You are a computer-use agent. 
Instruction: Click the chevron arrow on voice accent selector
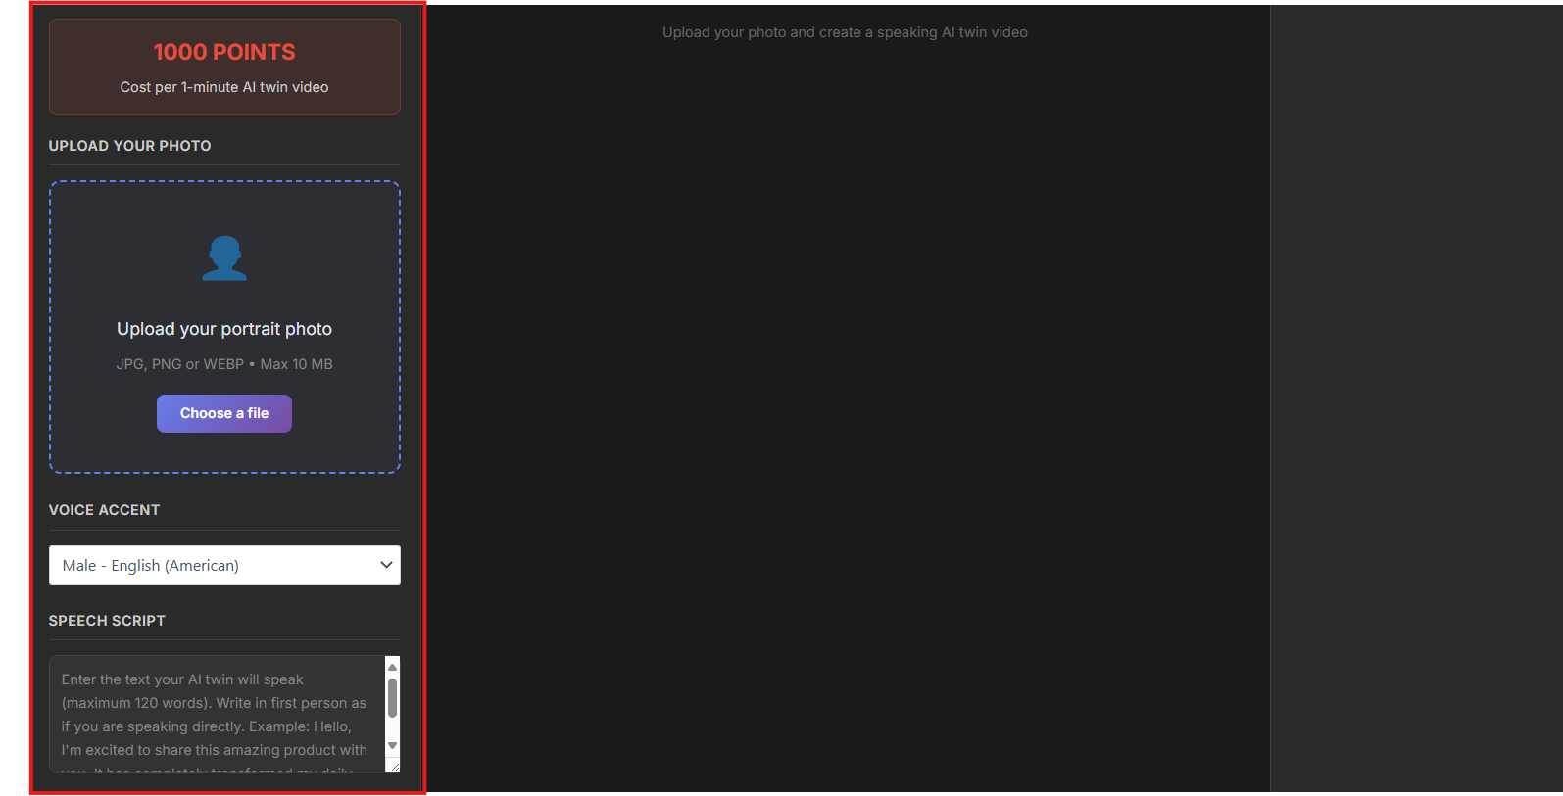(x=386, y=565)
